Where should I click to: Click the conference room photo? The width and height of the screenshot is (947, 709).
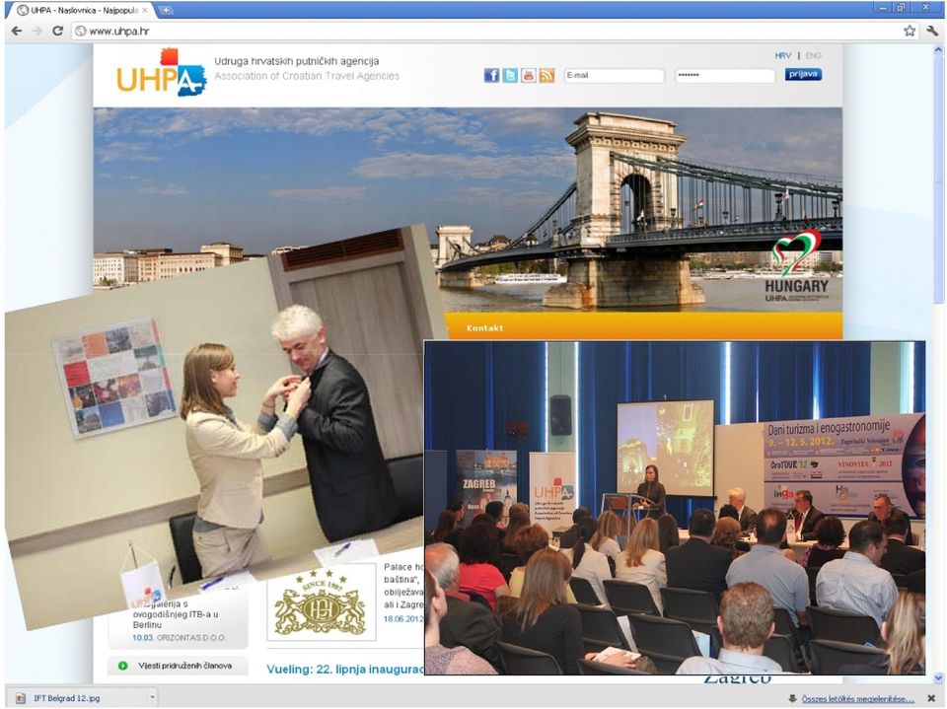point(675,507)
